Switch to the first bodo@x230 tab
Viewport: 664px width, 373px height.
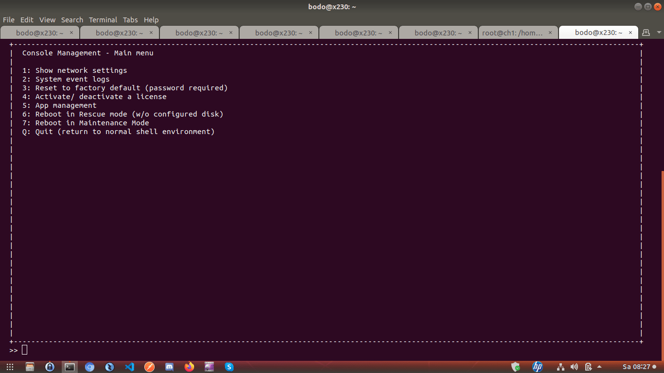40,33
